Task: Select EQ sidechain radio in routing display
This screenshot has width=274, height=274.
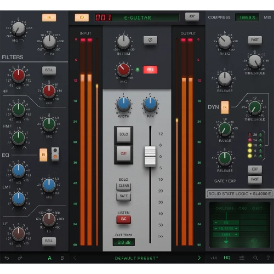Action: [243, 209]
